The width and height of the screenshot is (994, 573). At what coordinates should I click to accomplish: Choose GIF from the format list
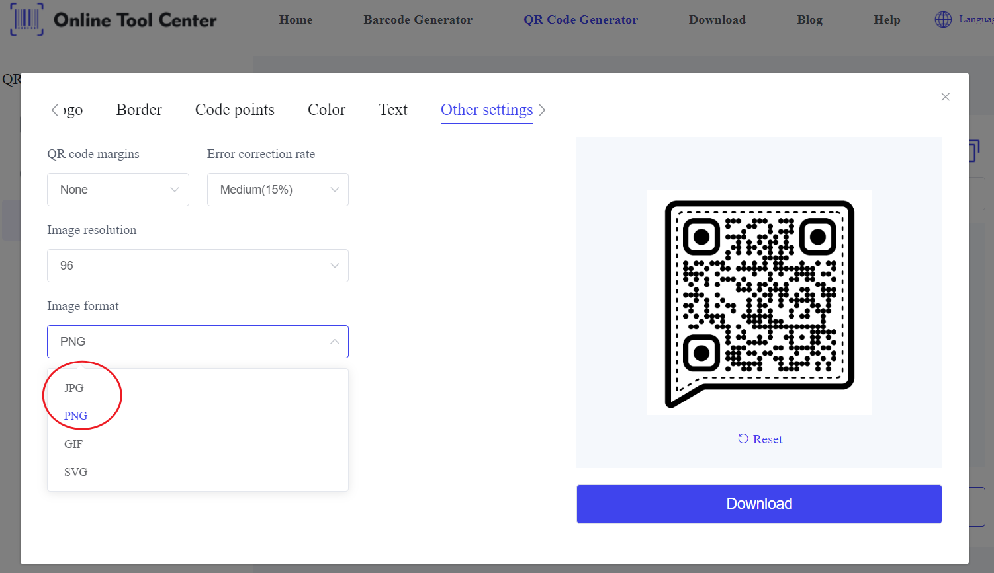click(198, 444)
